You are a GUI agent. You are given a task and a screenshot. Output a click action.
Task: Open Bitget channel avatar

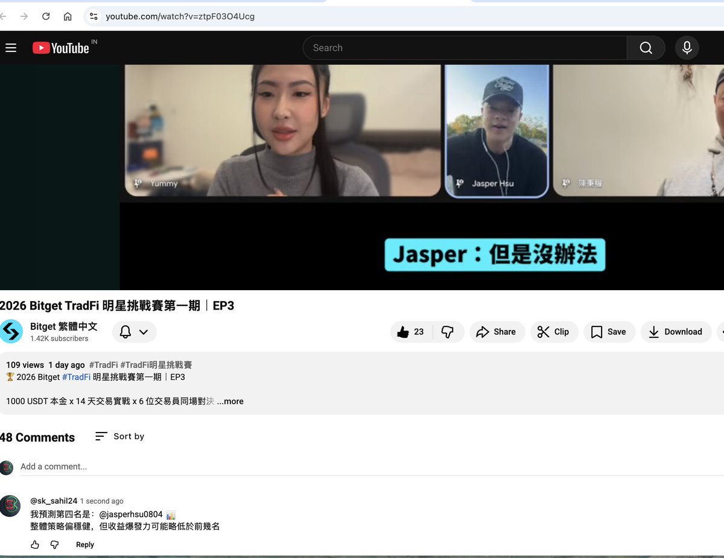coord(11,332)
